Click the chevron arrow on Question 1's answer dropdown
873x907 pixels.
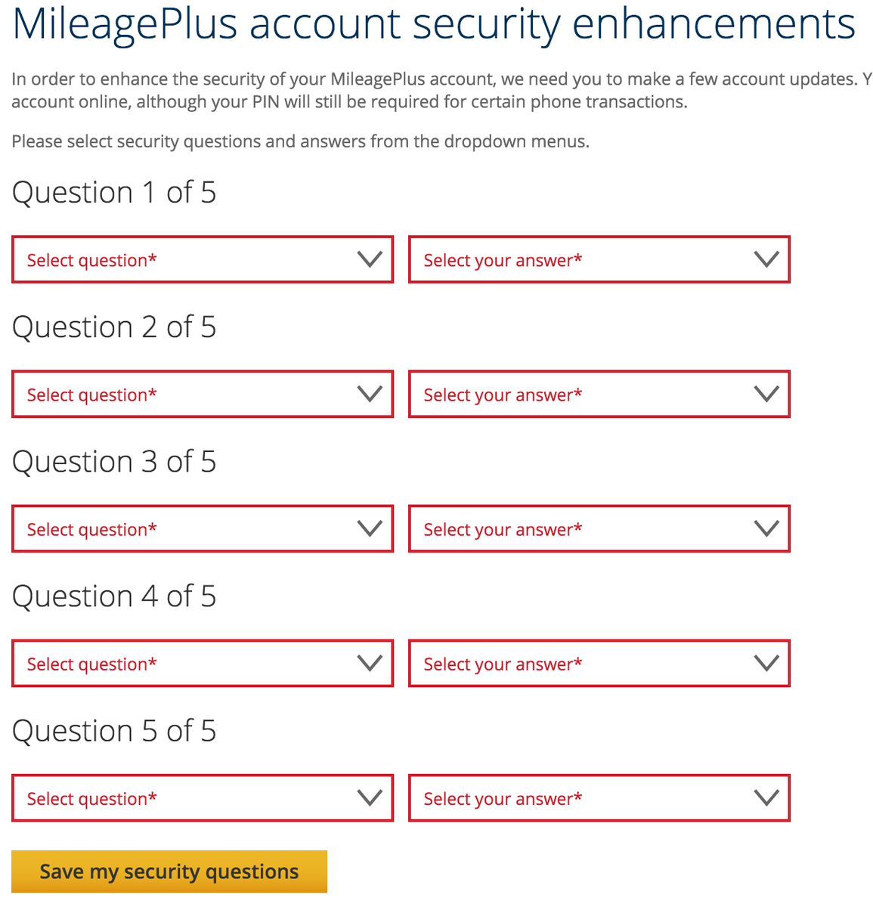(x=766, y=260)
